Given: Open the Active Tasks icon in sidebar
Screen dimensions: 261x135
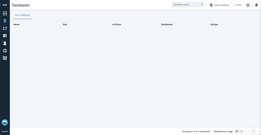Looking at the screenshot, I should point(5,36).
